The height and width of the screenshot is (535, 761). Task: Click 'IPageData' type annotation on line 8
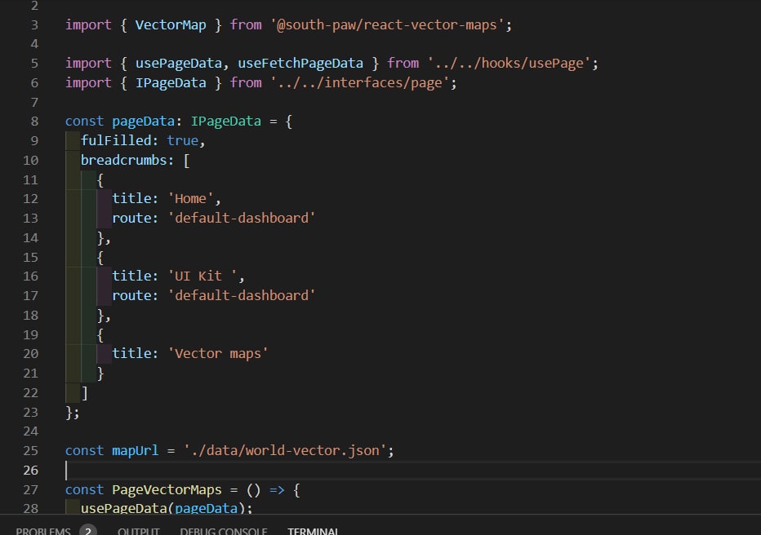225,122
